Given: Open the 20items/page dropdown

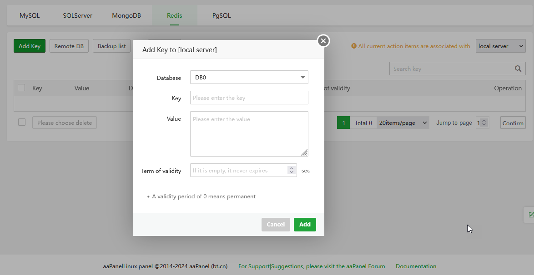Looking at the screenshot, I should click(x=403, y=123).
